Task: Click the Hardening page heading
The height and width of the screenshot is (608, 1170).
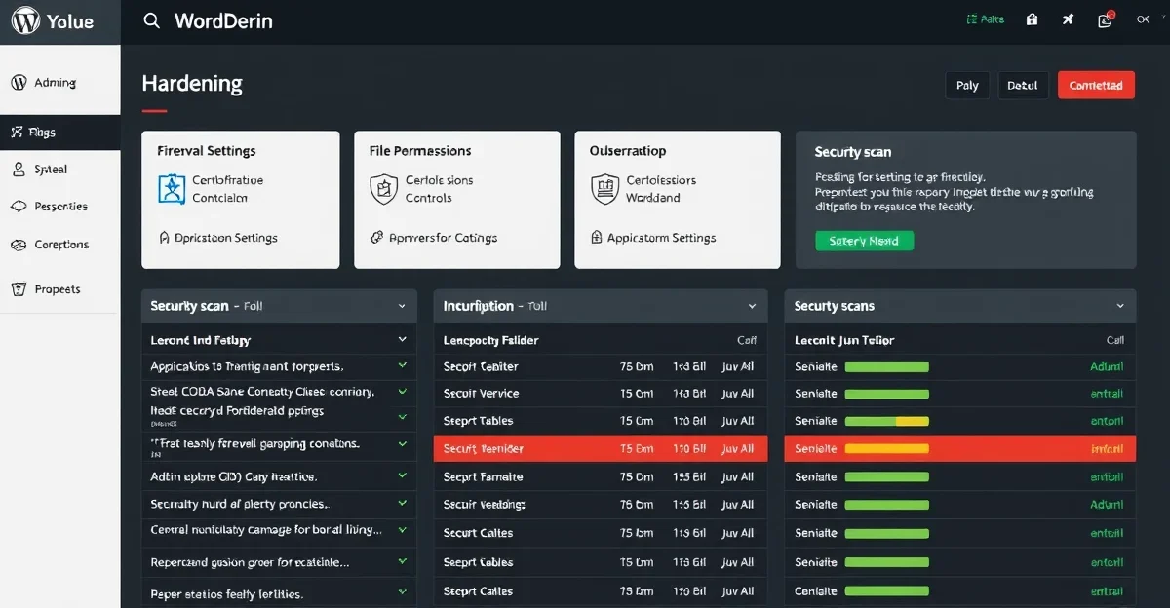Action: coord(192,84)
